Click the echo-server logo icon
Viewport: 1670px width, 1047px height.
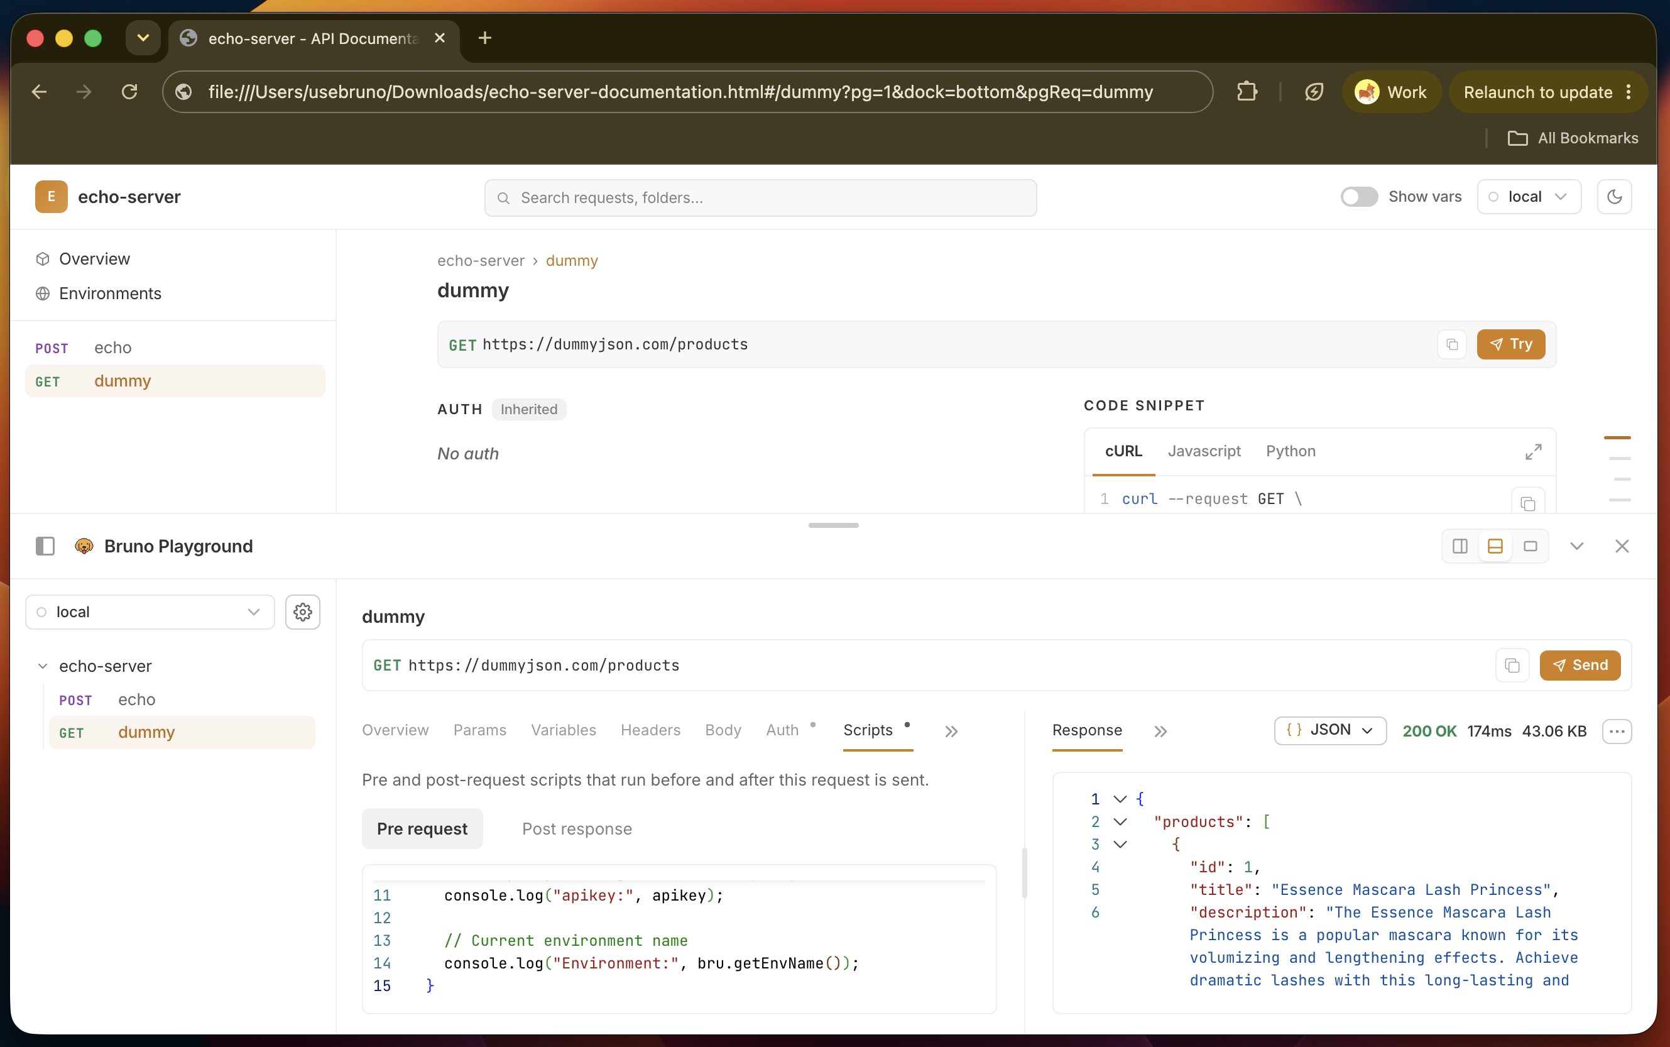pyautogui.click(x=52, y=197)
